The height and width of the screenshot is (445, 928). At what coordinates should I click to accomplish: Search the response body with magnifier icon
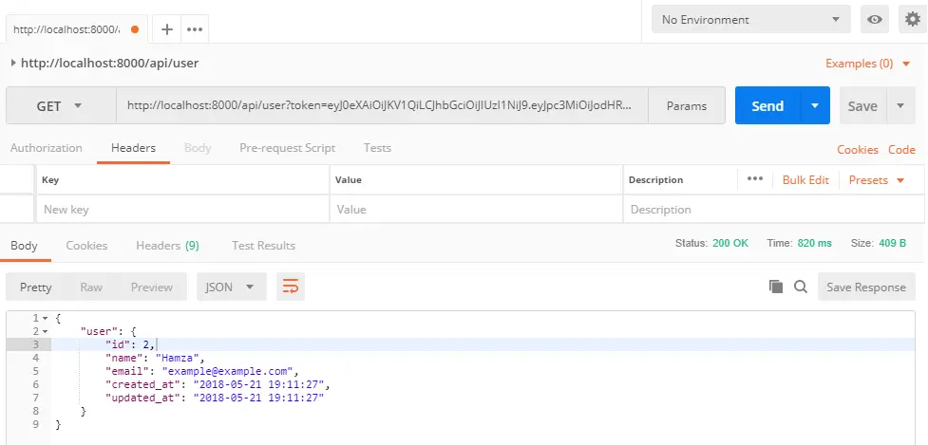point(800,287)
